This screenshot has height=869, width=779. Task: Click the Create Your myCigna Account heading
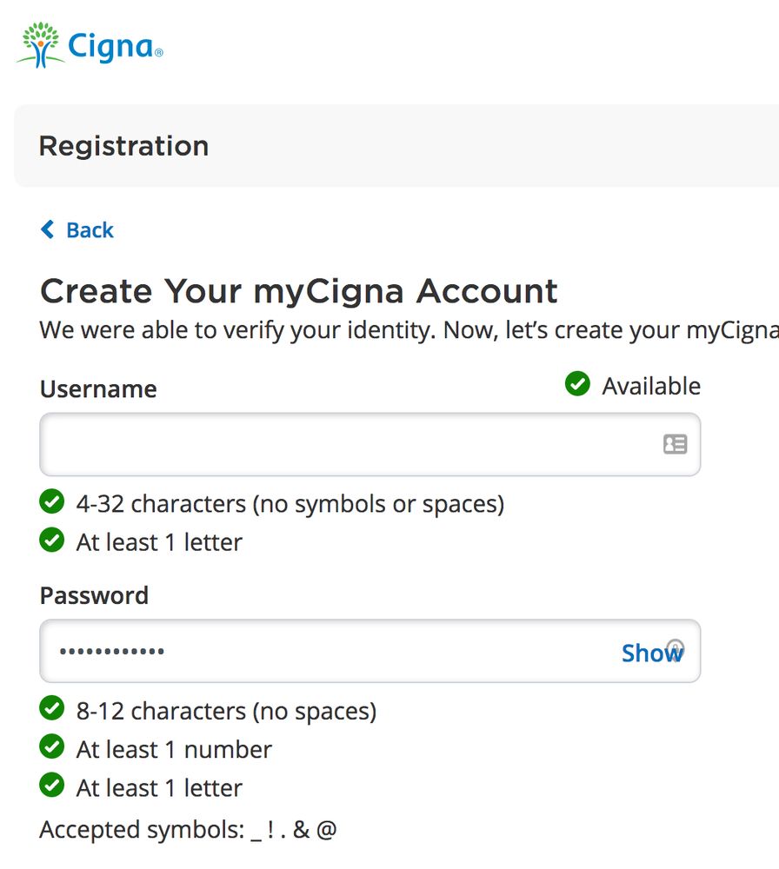(298, 291)
